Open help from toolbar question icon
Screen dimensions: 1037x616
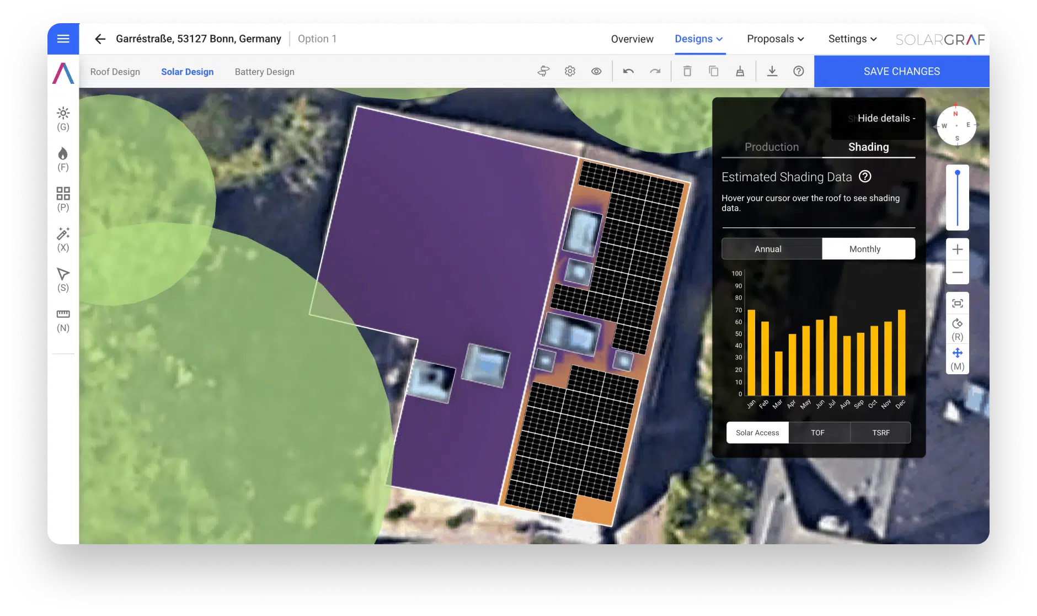798,71
